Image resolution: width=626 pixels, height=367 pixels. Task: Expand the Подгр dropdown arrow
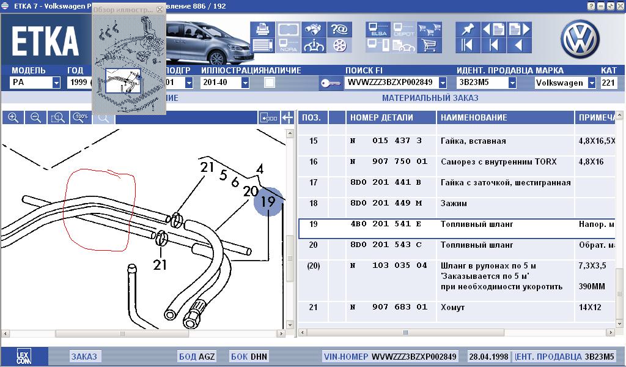click(189, 83)
